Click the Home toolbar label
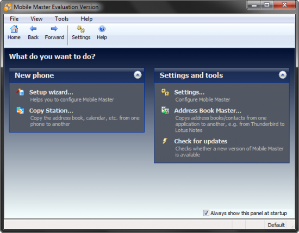The image size is (299, 233). [x=14, y=37]
